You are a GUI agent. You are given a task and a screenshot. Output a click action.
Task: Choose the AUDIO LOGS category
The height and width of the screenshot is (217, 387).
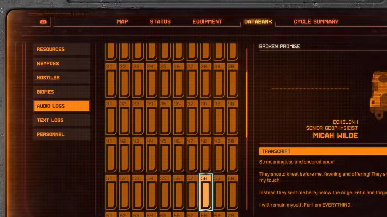click(x=62, y=106)
